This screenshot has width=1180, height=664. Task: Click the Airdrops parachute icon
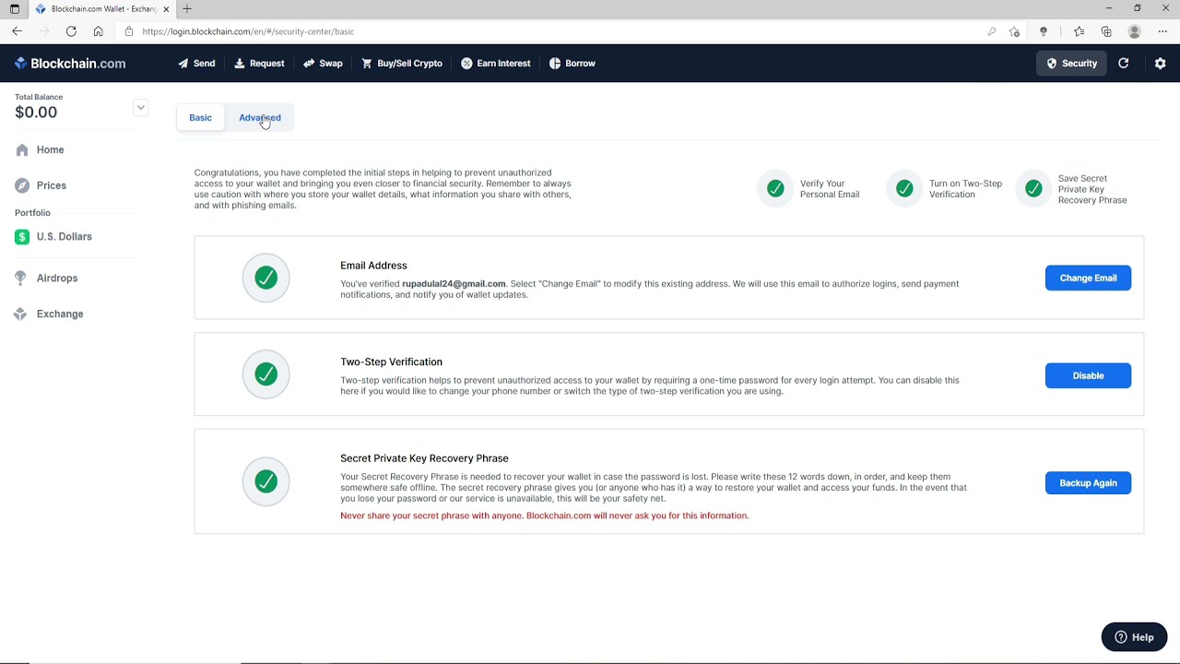(x=20, y=278)
